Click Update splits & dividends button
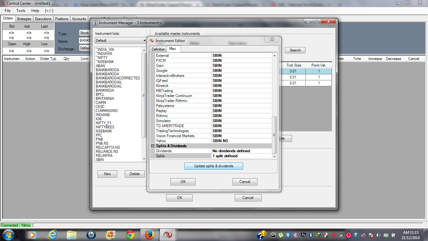 pyautogui.click(x=214, y=166)
